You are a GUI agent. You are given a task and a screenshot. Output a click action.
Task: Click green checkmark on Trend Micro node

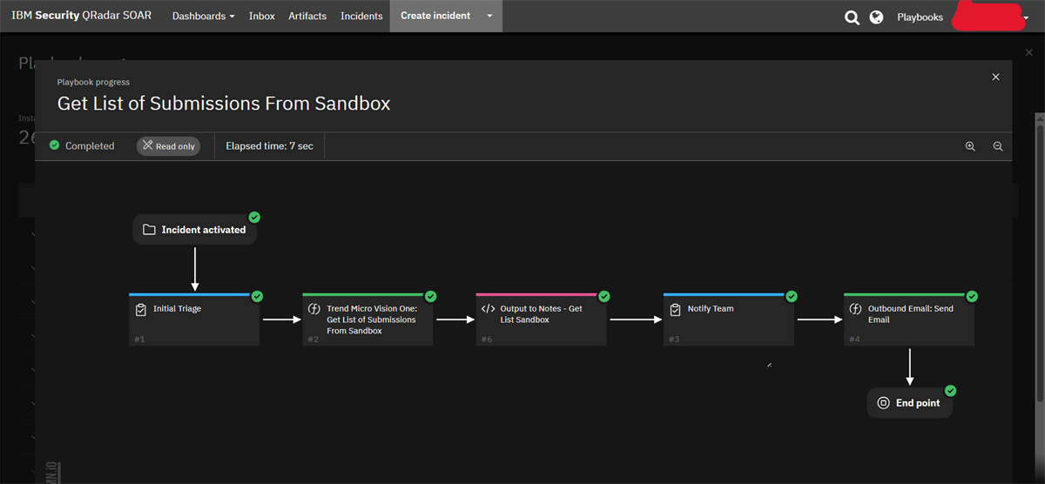(431, 296)
